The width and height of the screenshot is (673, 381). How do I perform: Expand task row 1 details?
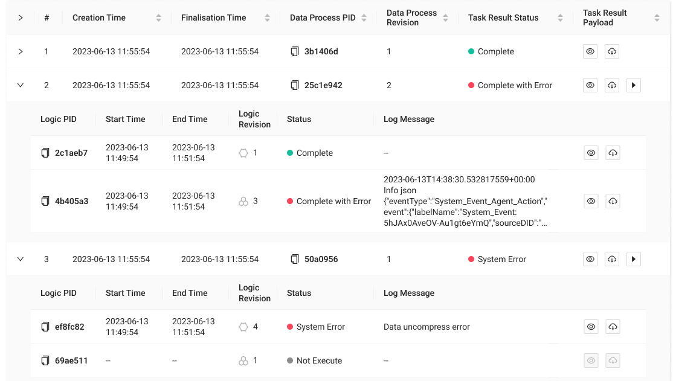21,52
